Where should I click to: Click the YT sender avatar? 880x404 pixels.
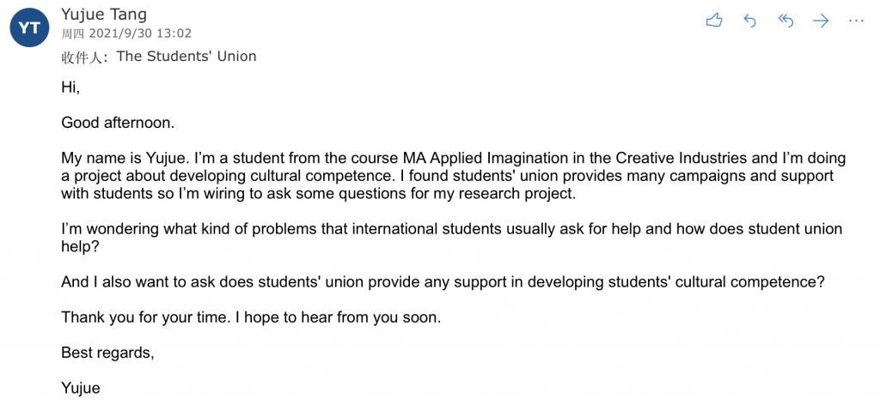coord(29,27)
